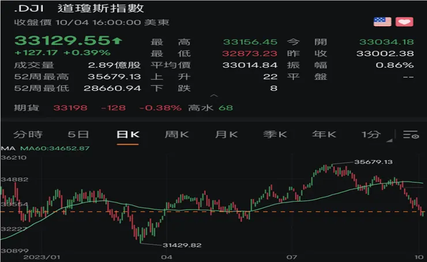Click the MA indicator label
This screenshot has height=262, width=427.
coord(8,148)
